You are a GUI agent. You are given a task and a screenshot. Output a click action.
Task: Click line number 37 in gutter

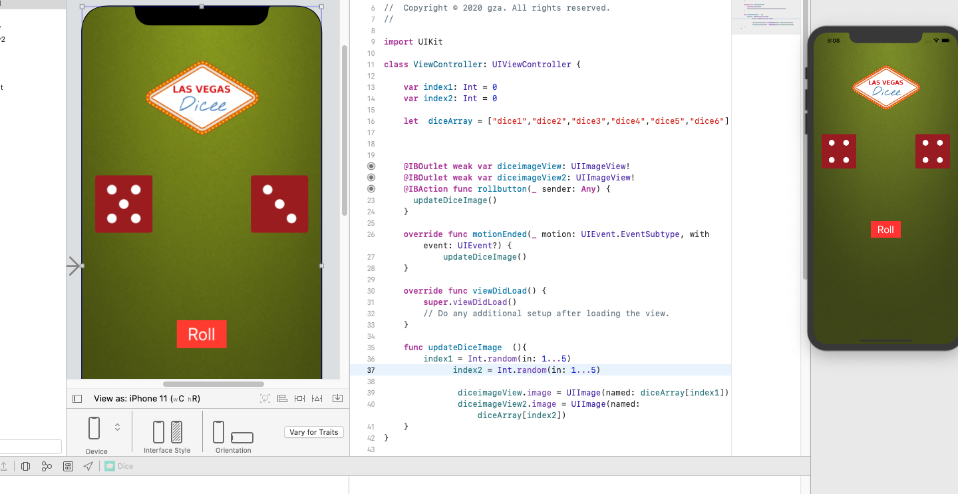coord(371,370)
